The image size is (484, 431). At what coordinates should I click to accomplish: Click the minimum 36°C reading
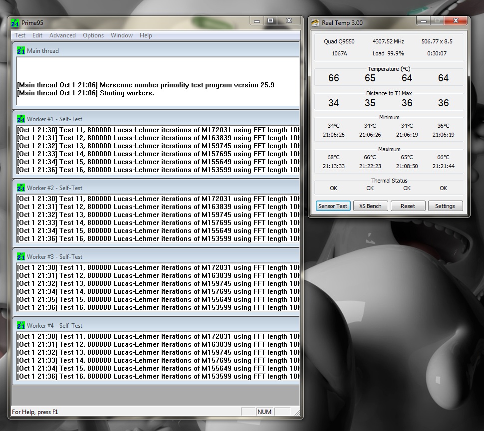tap(443, 126)
